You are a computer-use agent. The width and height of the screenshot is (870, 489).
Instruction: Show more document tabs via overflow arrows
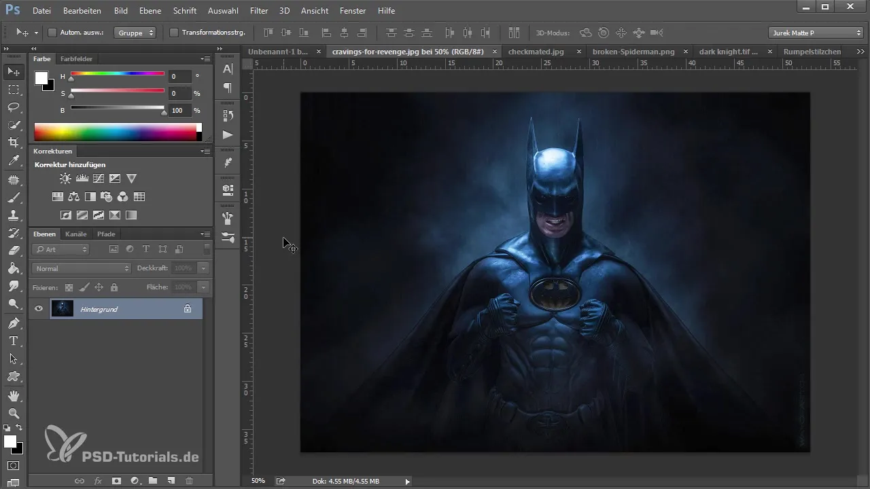pyautogui.click(x=860, y=52)
